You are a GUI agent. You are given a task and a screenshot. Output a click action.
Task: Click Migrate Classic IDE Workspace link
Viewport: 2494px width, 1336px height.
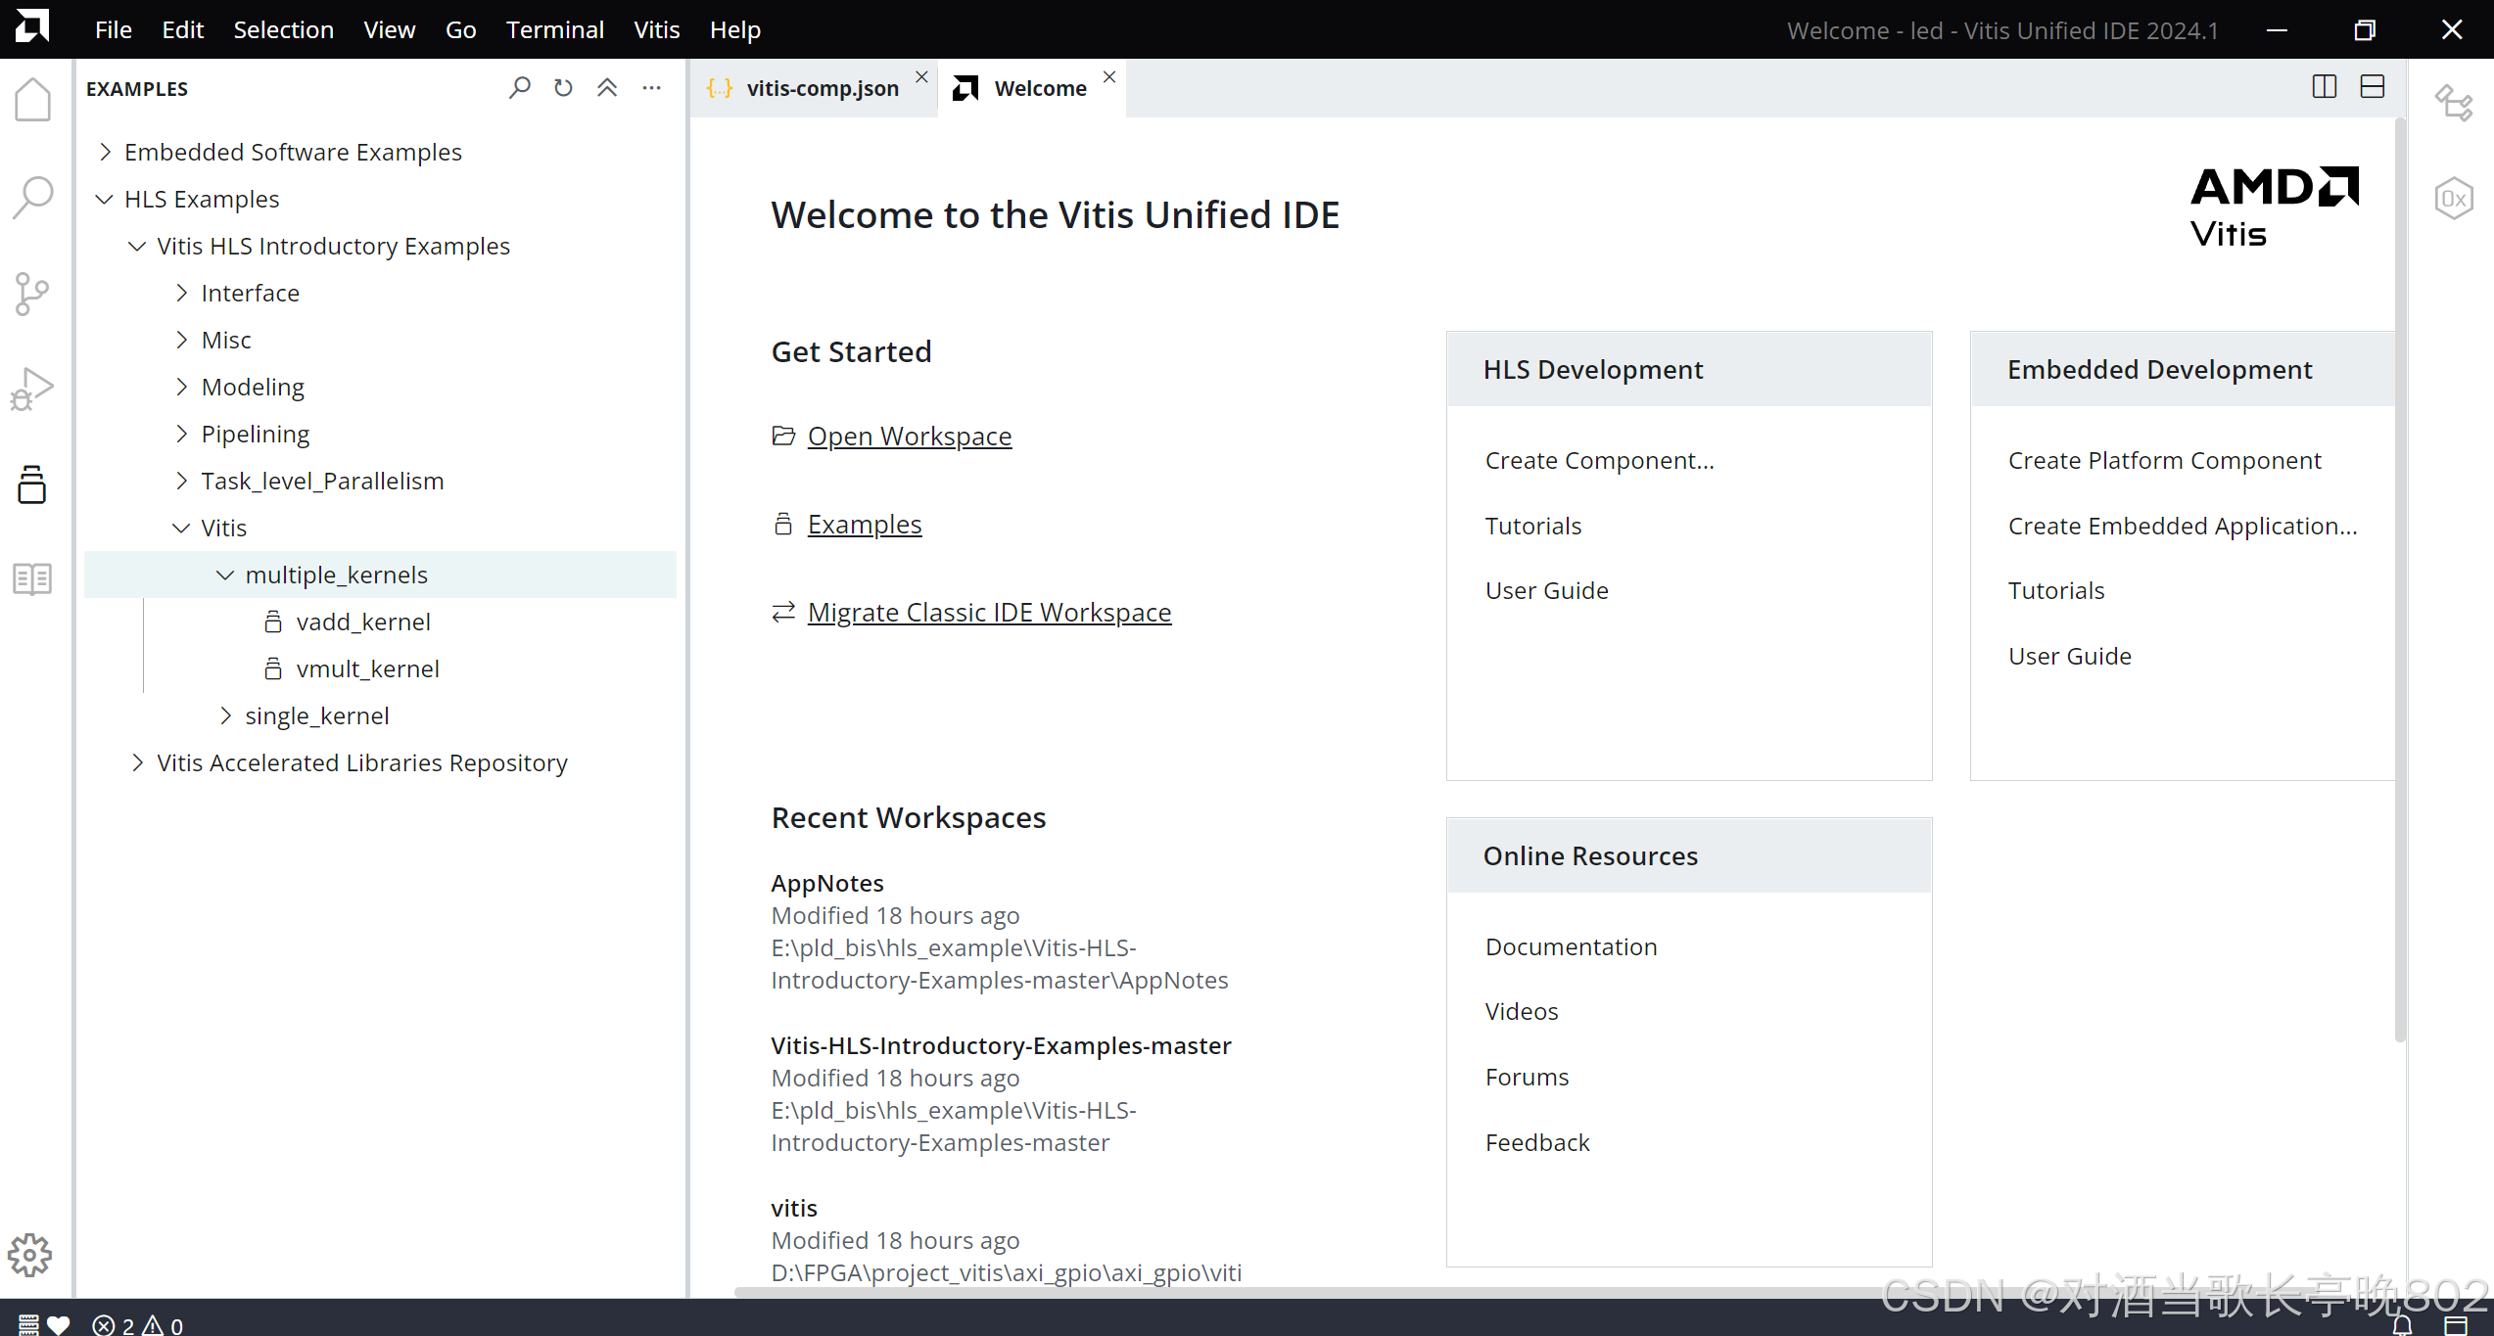pyautogui.click(x=989, y=612)
